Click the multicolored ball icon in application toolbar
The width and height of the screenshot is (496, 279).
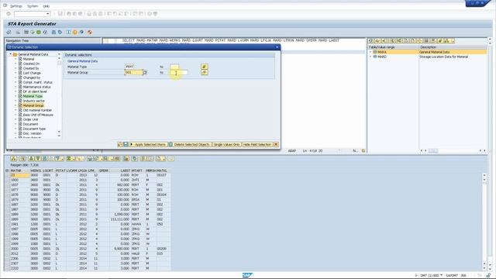[90, 33]
